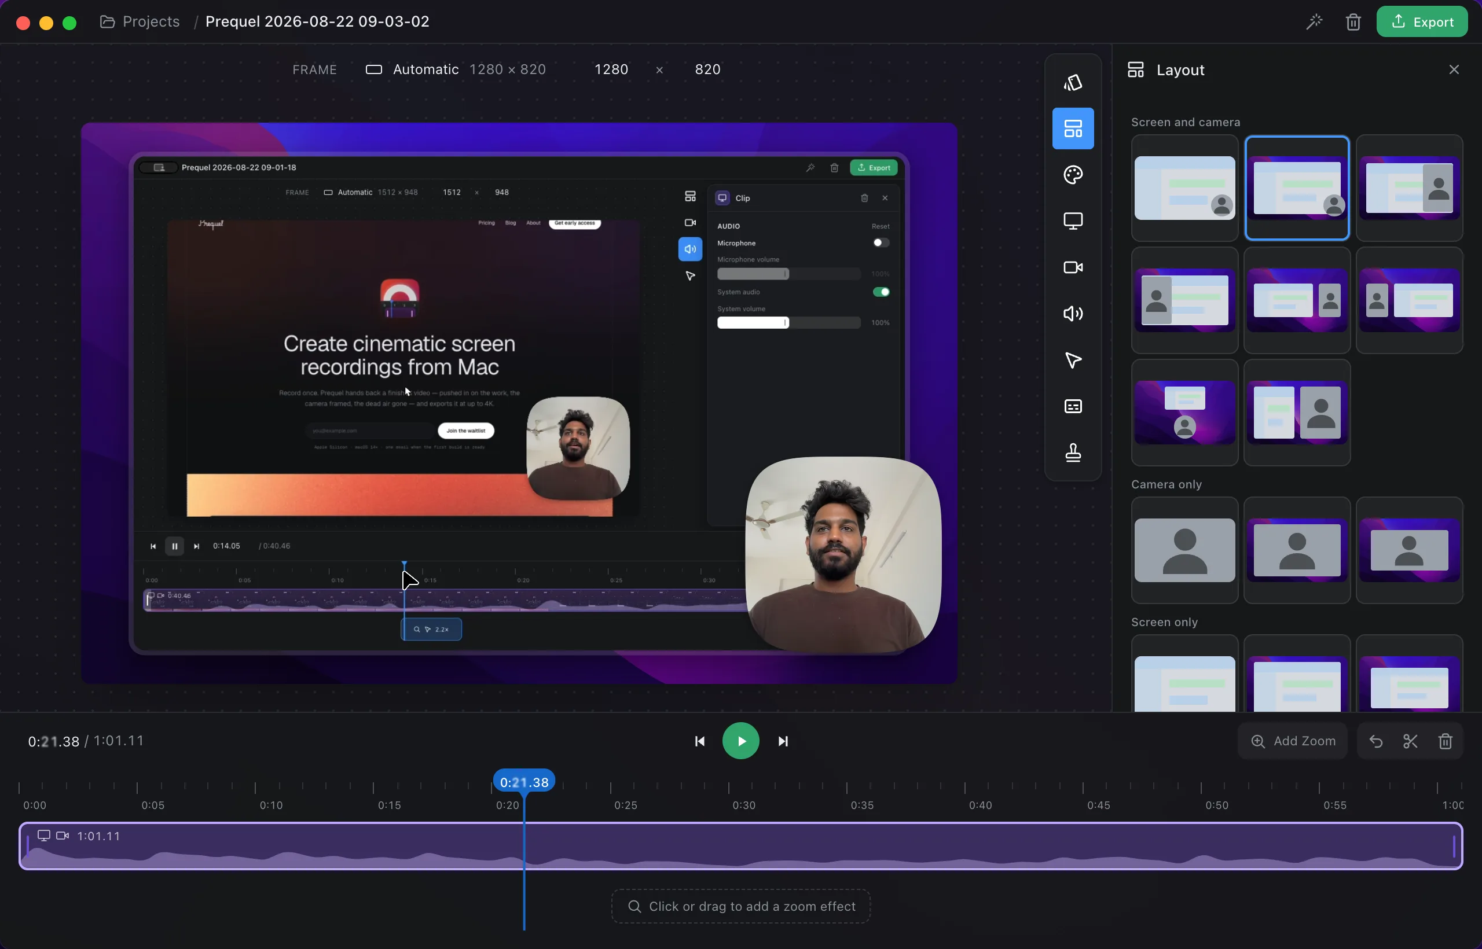The image size is (1482, 949).
Task: Click the audio icon in recorded sidebar
Action: pos(690,249)
